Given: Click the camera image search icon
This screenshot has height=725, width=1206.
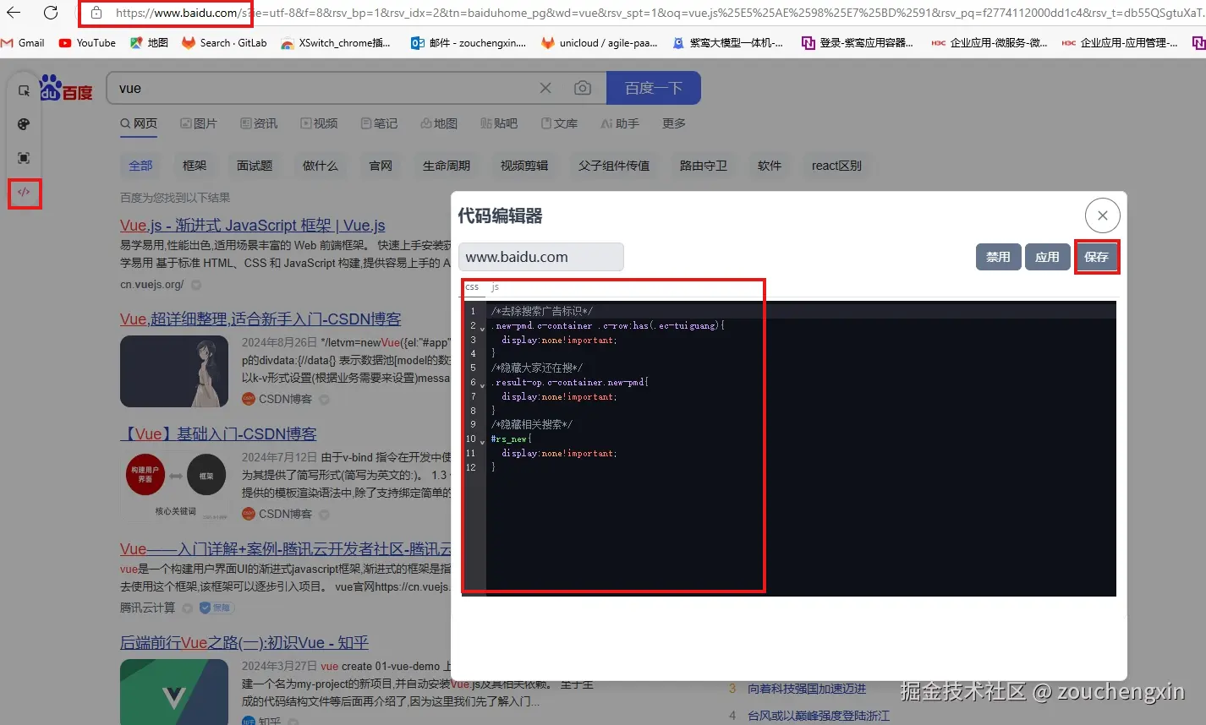Looking at the screenshot, I should click(x=583, y=88).
